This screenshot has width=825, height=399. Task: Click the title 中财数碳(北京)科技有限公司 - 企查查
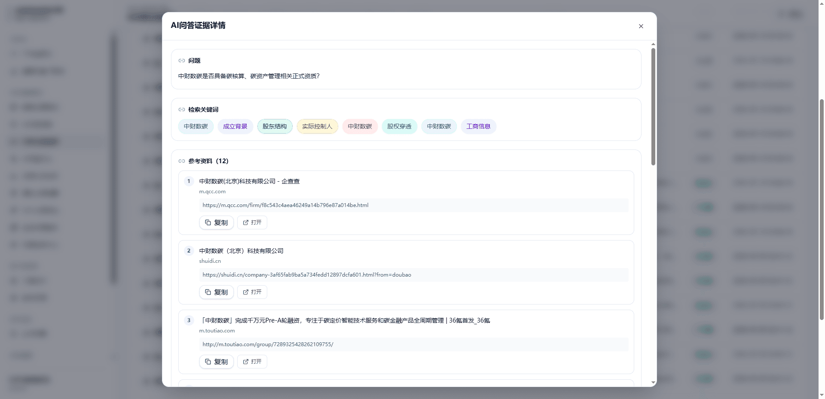pos(249,181)
